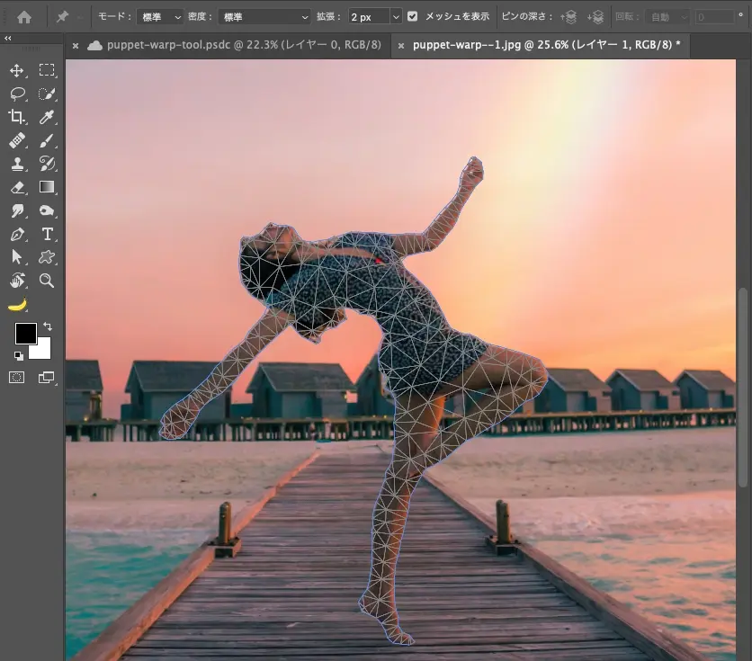Image resolution: width=752 pixels, height=661 pixels.
Task: Click the Zoom magnifier tool
Action: pyautogui.click(x=47, y=281)
